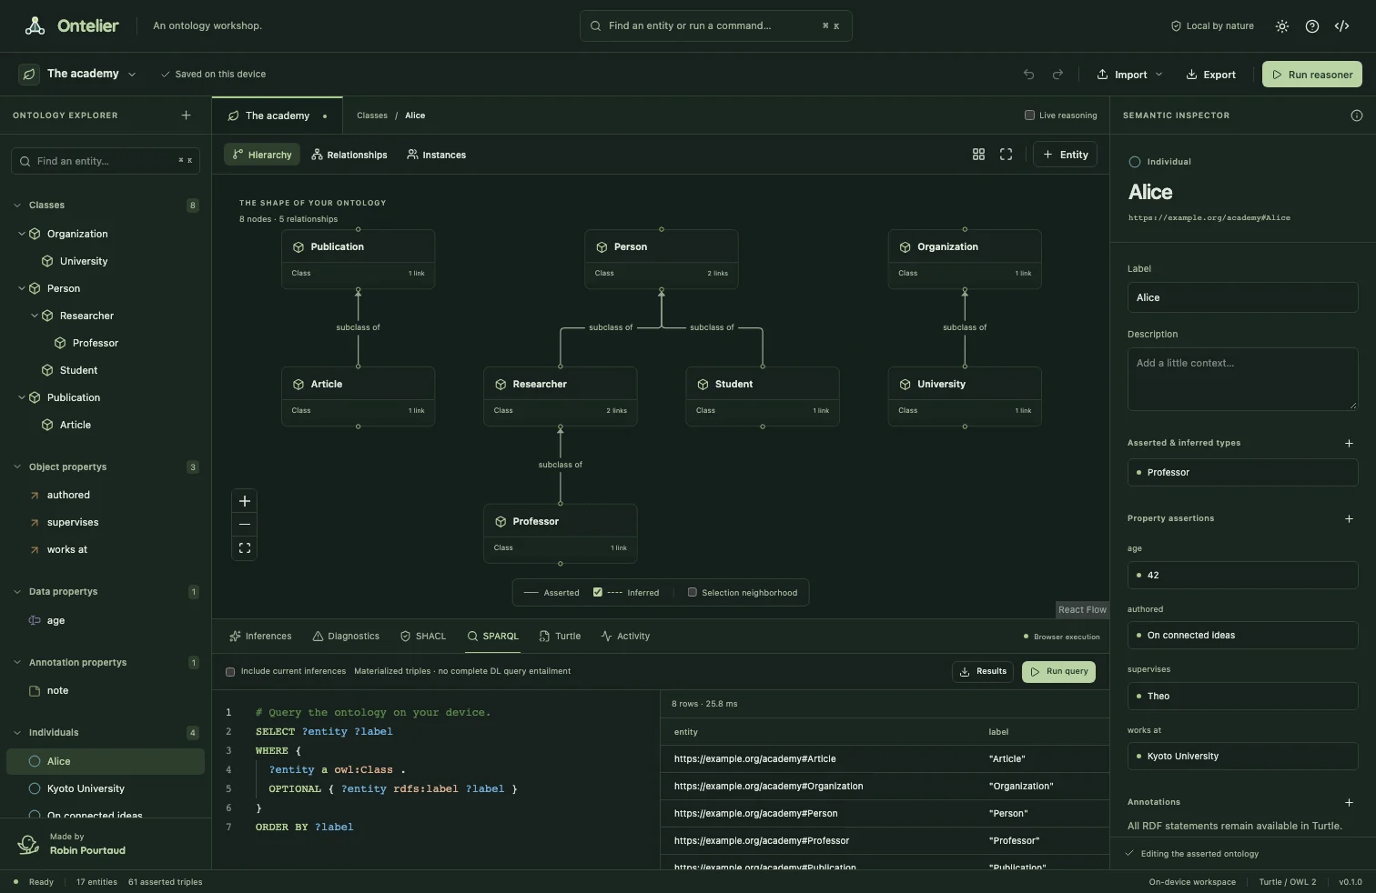The height and width of the screenshot is (893, 1376).
Task: Add a property assertion with plus icon
Action: (x=1349, y=518)
